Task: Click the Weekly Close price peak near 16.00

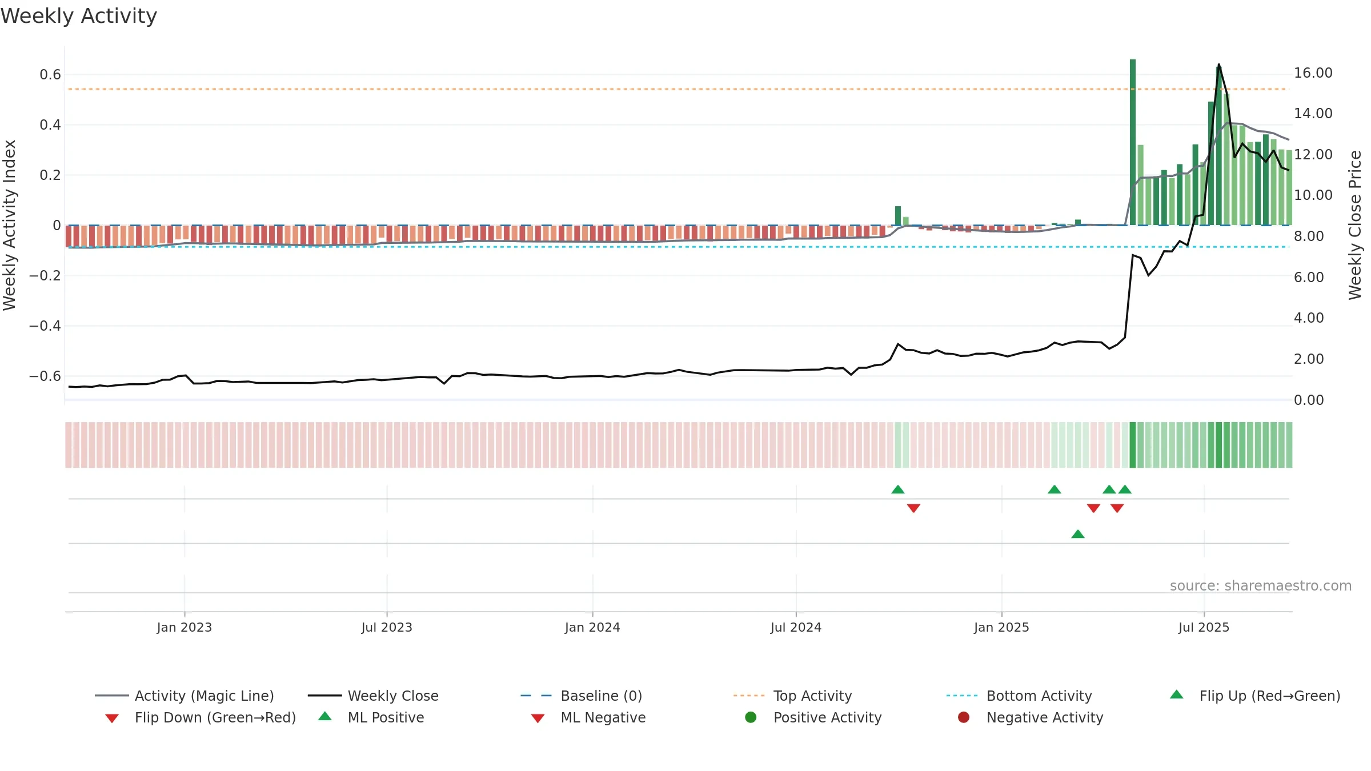Action: 1218,65
